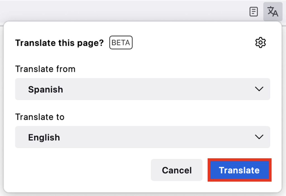The width and height of the screenshot is (286, 196).
Task: Click the translate page icon in toolbar
Action: pos(273,12)
